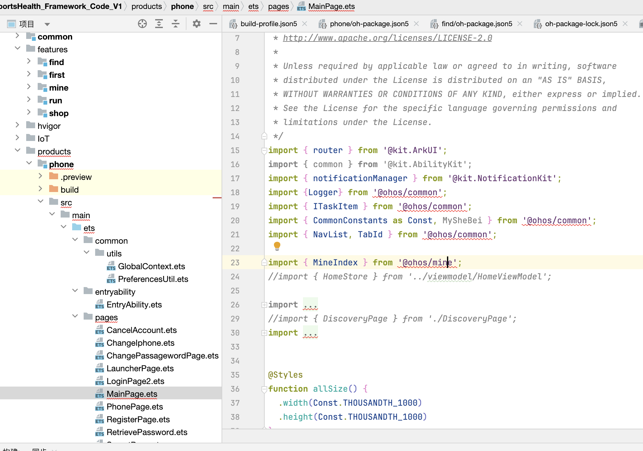643x451 pixels.
Task: Click the find module folder icon
Action: coord(42,62)
